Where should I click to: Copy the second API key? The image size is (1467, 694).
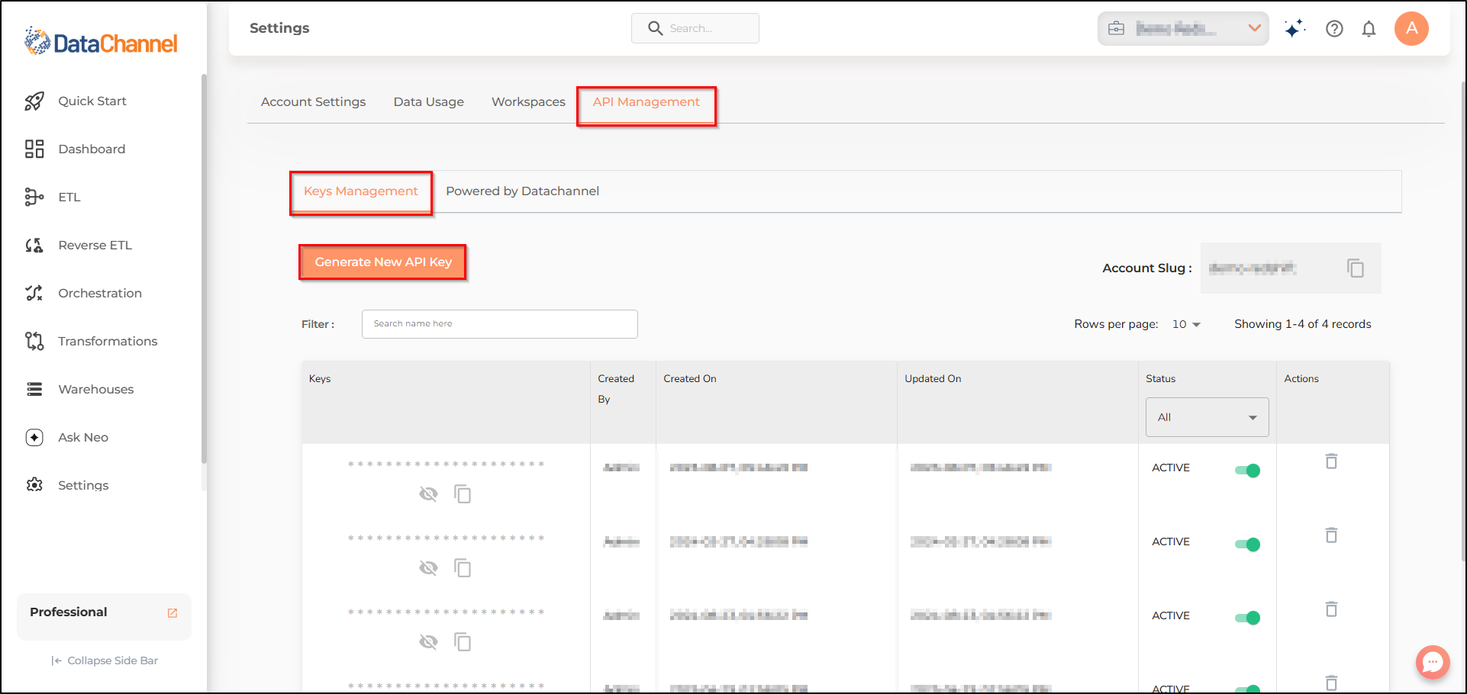pos(463,568)
